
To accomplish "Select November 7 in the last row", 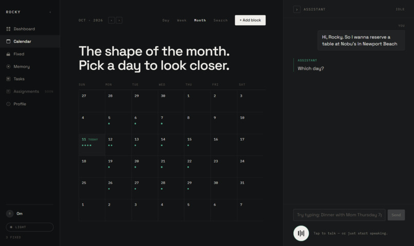I will point(250,210).
